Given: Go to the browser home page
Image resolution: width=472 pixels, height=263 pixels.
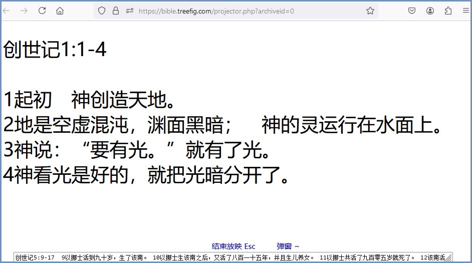Looking at the screenshot, I should point(60,11).
